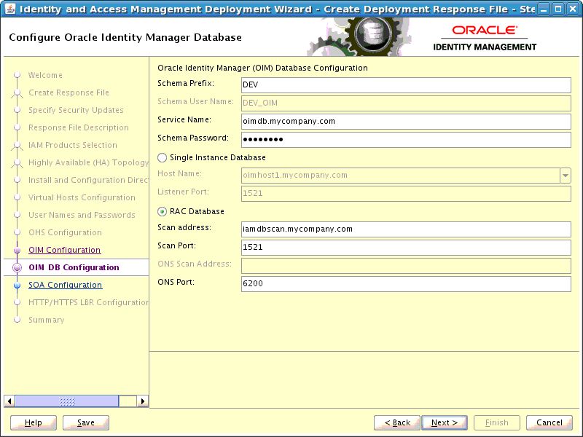Select the RAC Database radio button

pos(162,211)
